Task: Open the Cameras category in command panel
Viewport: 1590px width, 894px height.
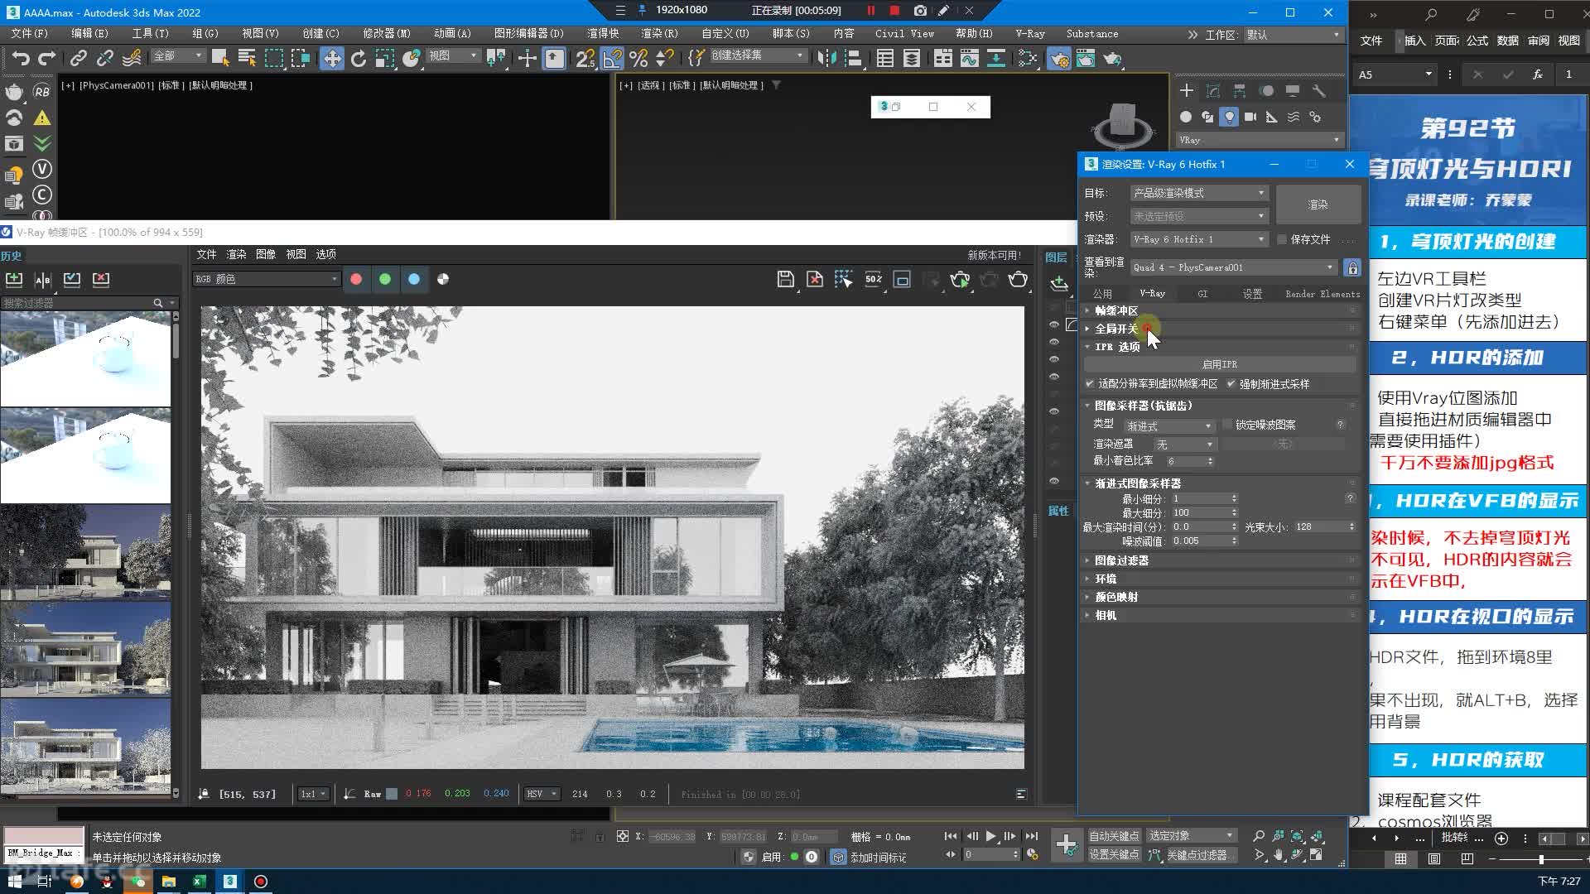Action: point(1250,117)
